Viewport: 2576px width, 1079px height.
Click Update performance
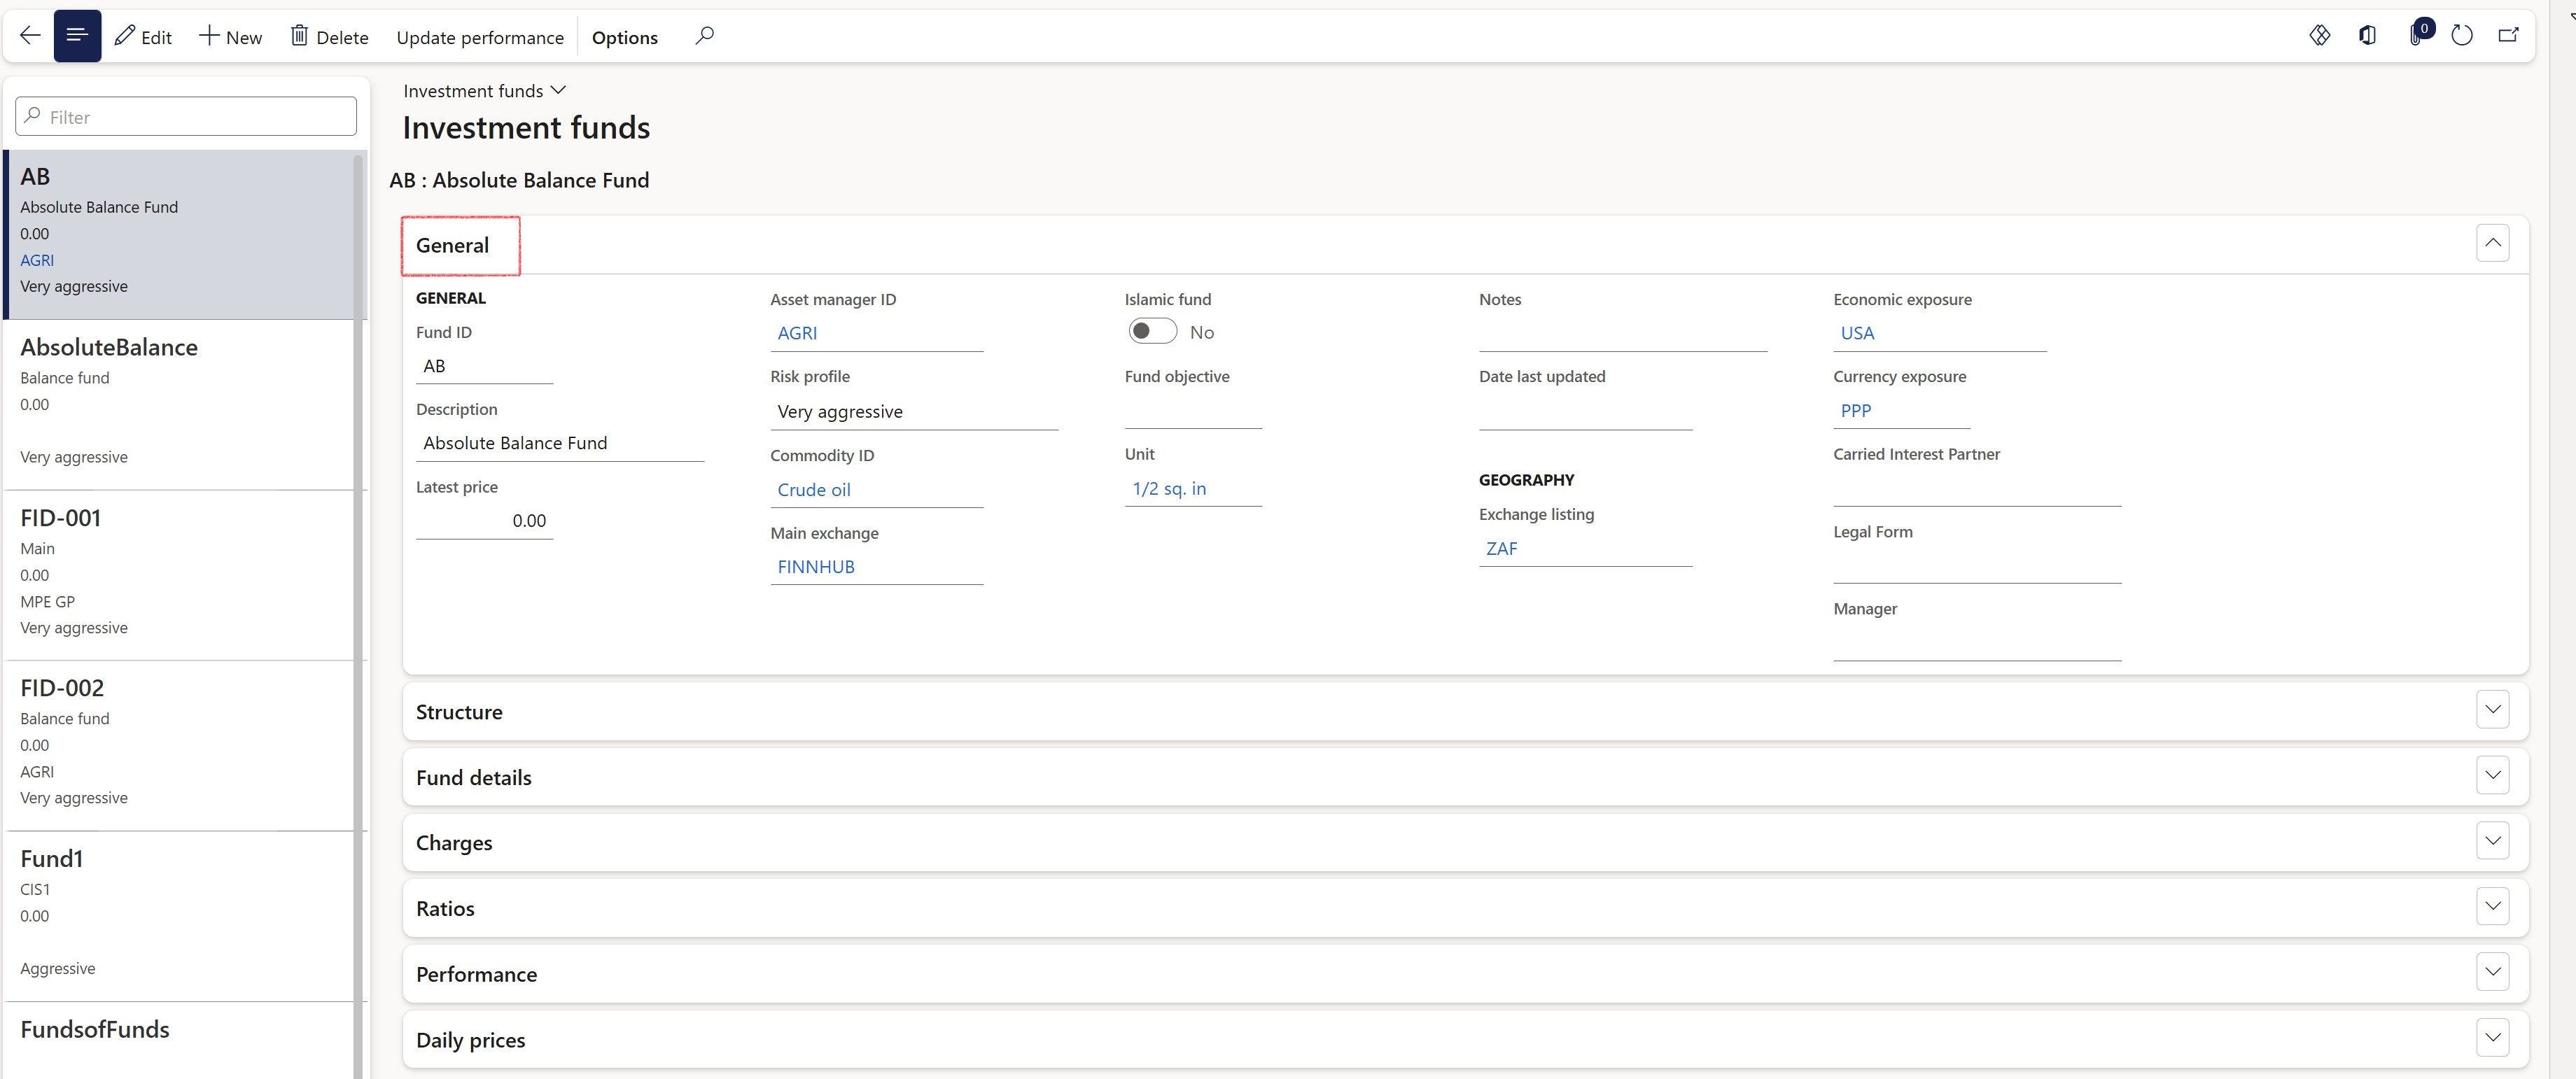pos(480,37)
